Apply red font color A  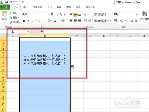coord(55,21)
